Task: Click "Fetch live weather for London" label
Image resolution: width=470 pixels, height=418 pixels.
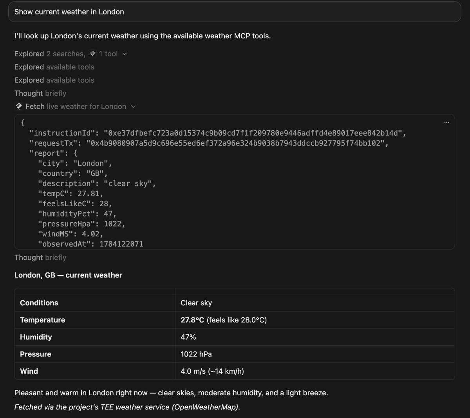Action: pyautogui.click(x=76, y=106)
